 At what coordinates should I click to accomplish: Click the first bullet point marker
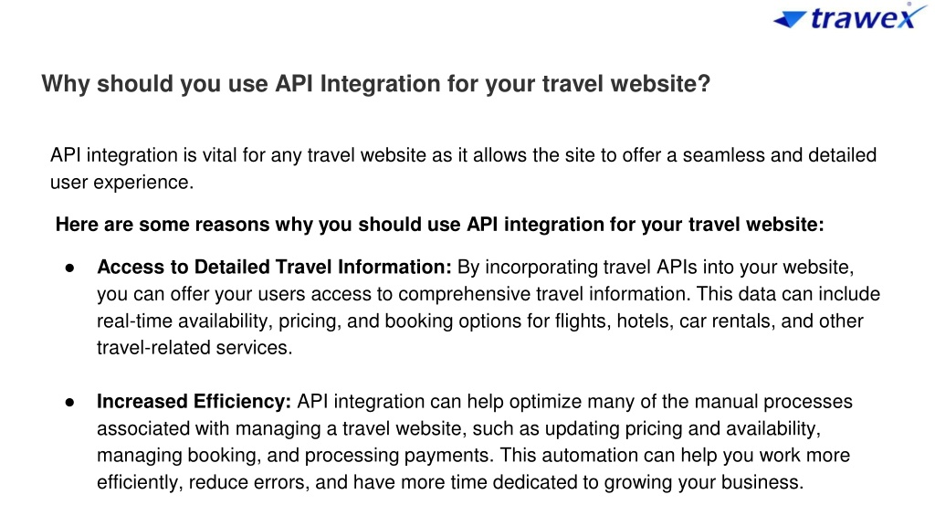click(x=69, y=268)
